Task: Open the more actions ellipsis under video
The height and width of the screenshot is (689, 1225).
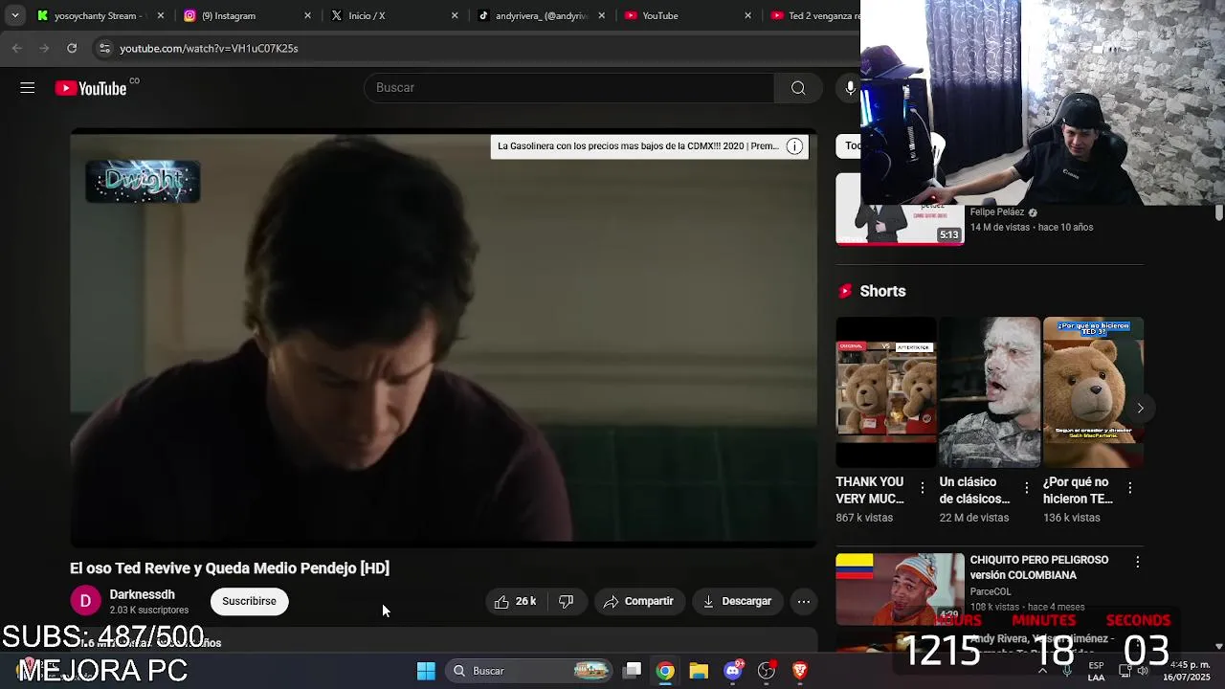Action: pos(804,601)
